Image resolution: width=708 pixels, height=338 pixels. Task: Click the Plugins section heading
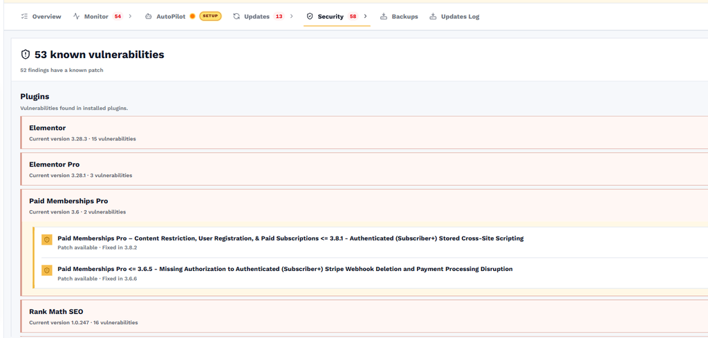point(35,97)
